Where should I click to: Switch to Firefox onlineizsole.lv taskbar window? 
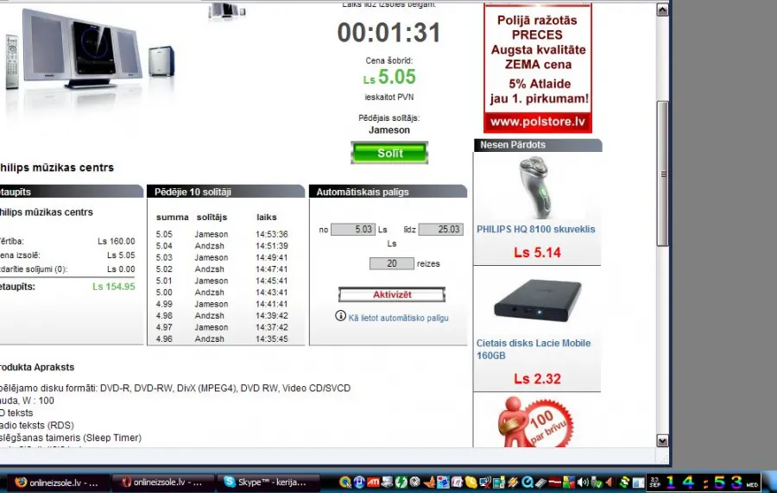59,482
